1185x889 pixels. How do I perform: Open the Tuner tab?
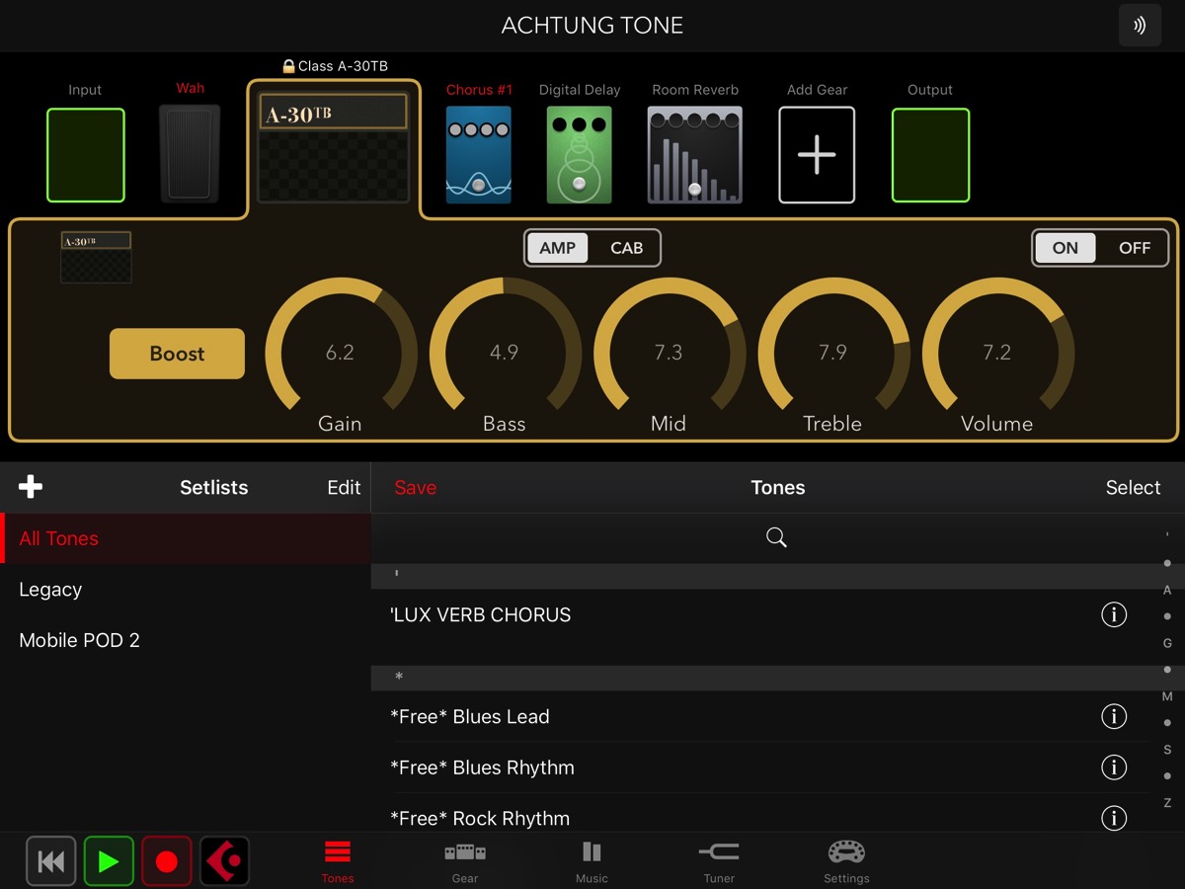719,861
